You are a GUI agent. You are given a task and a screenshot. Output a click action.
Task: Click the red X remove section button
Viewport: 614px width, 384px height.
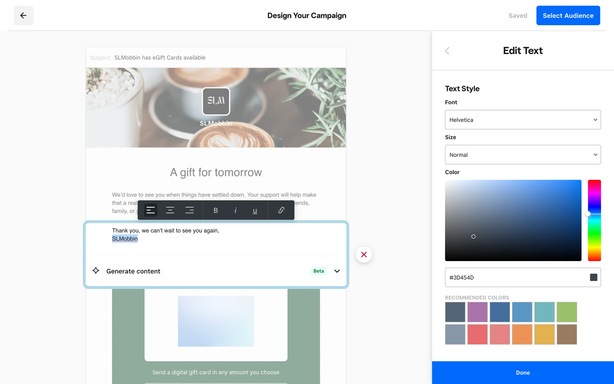(x=364, y=254)
